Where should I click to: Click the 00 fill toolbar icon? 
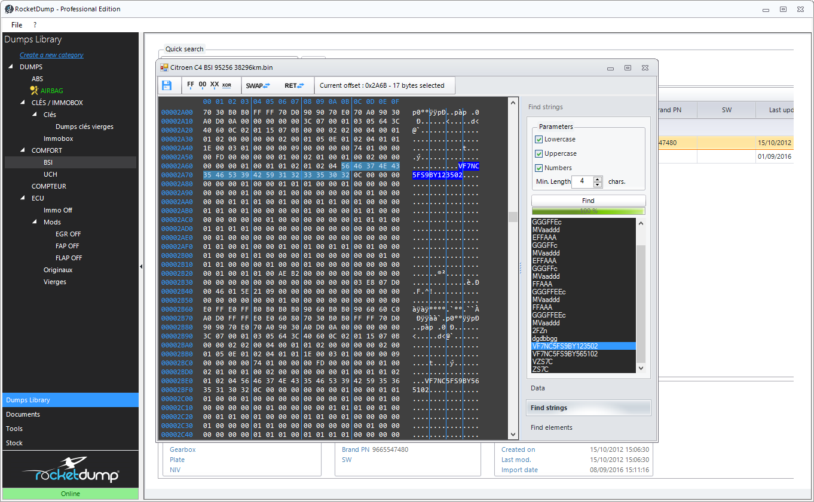[x=203, y=85]
